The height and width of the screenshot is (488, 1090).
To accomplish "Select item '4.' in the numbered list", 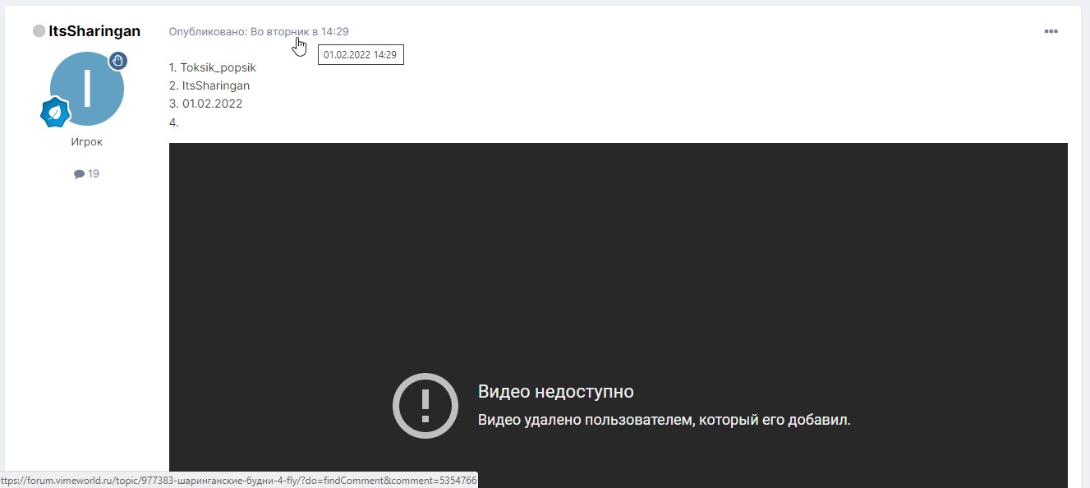I will pyautogui.click(x=172, y=121).
